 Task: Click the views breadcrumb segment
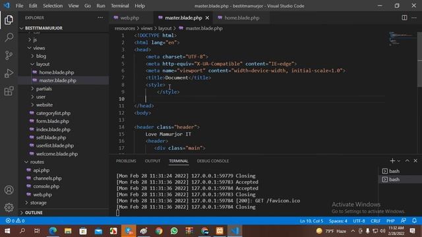[146, 28]
